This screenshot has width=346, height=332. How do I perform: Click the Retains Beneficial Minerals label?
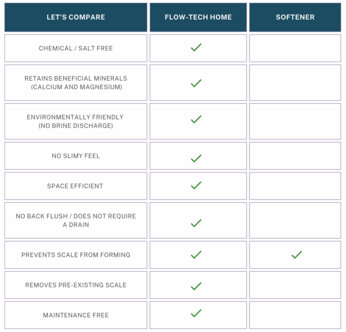click(76, 83)
